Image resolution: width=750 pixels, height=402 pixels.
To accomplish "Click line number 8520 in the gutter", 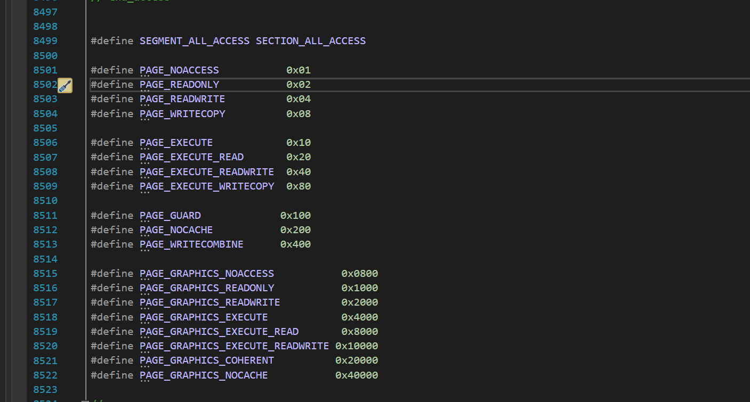I will [x=45, y=346].
